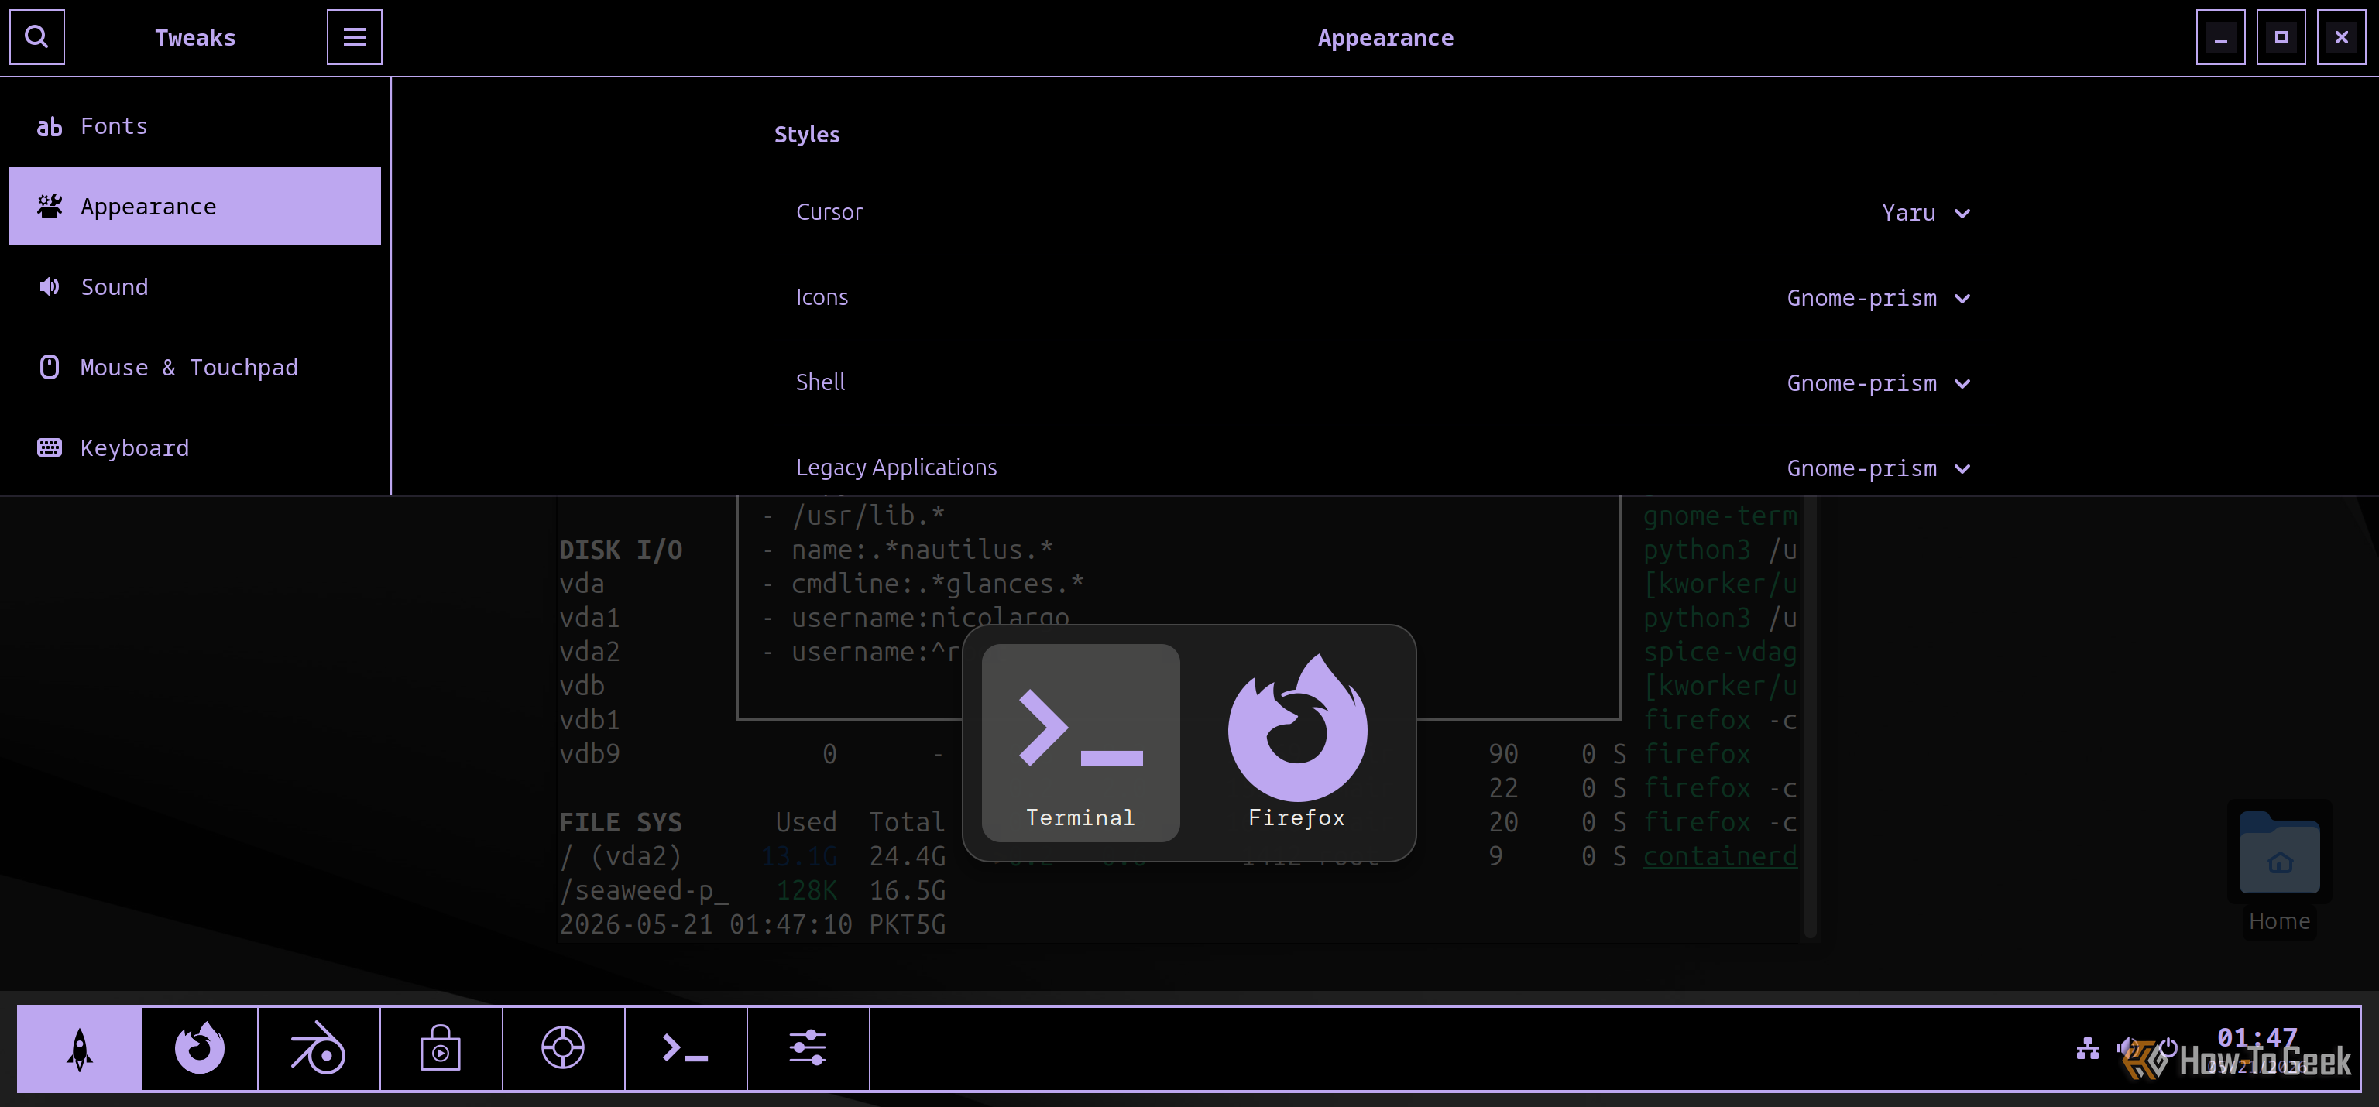Open the search button in Tweaks header
2379x1107 pixels.
37,37
